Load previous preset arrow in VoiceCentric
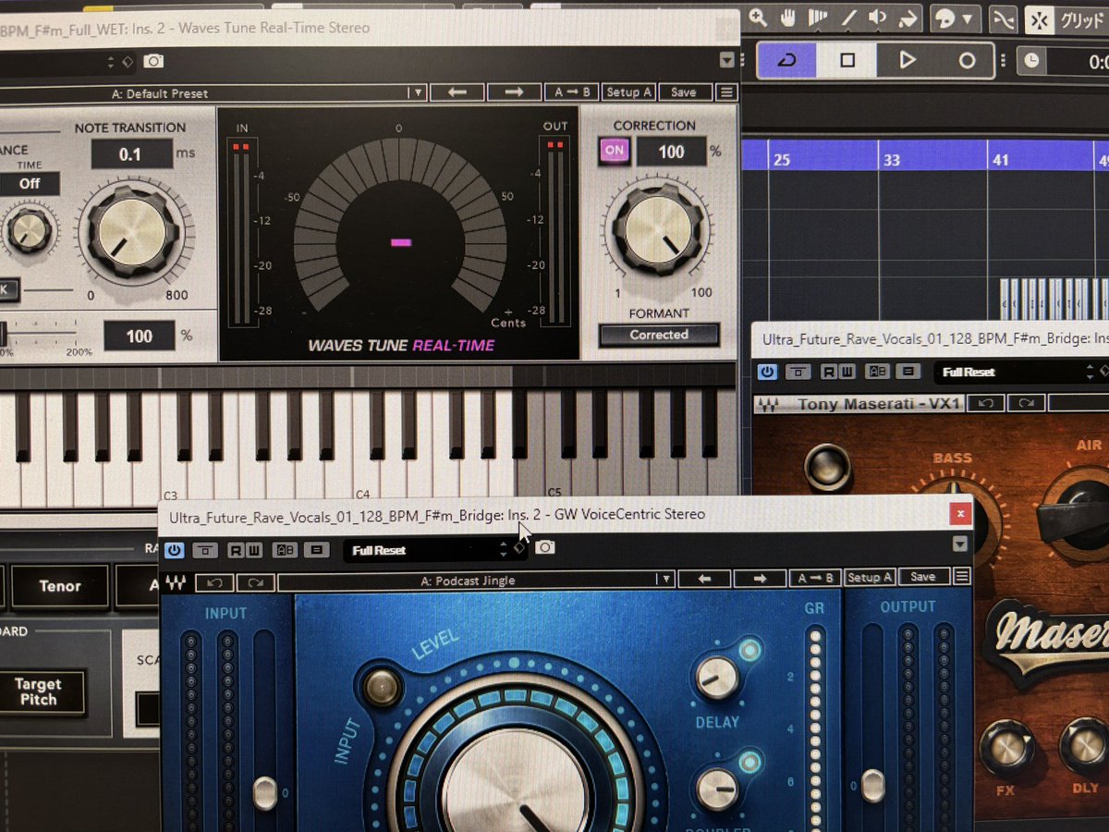 click(x=704, y=579)
